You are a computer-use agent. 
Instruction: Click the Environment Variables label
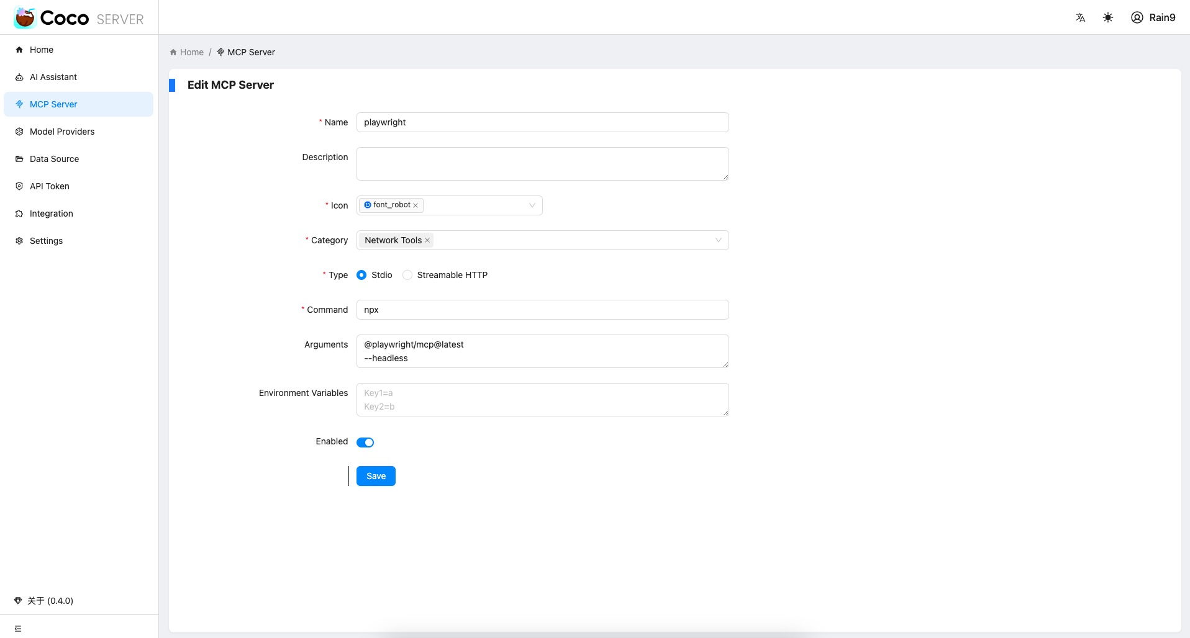(303, 393)
